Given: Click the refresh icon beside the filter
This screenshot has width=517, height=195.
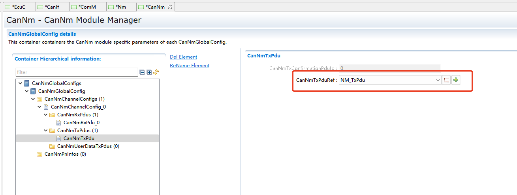Looking at the screenshot, I should tap(156, 72).
